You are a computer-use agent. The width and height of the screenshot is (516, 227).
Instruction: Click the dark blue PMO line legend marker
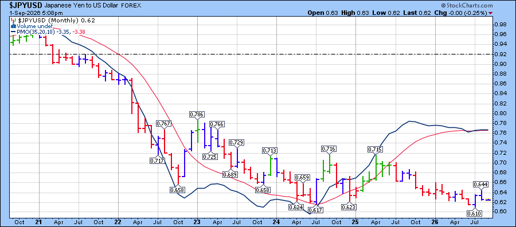click(x=13, y=32)
